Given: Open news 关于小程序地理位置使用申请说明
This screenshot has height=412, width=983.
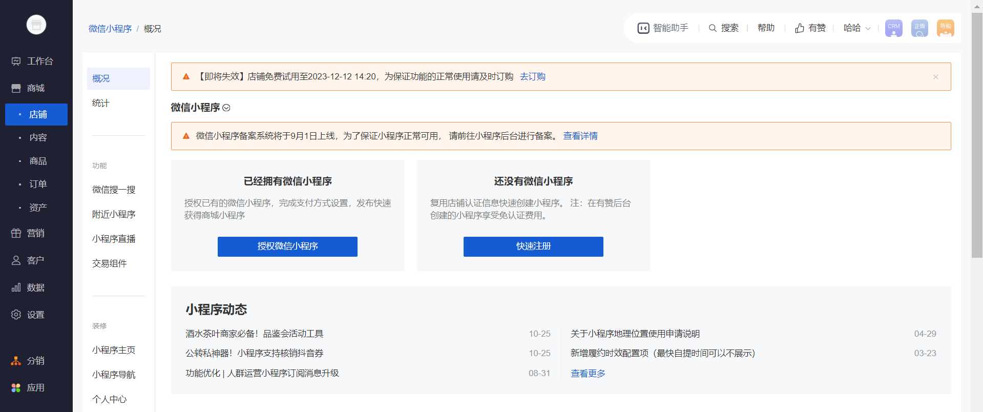Looking at the screenshot, I should [635, 334].
